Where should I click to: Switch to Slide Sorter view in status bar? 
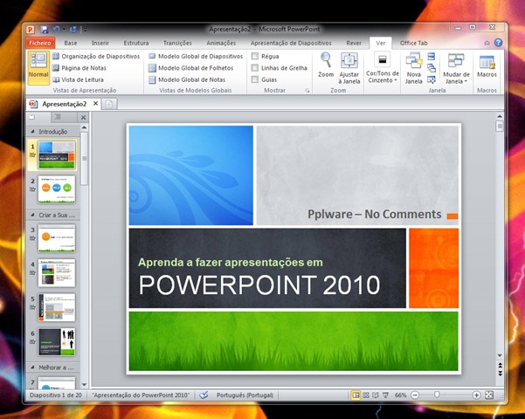click(x=366, y=395)
